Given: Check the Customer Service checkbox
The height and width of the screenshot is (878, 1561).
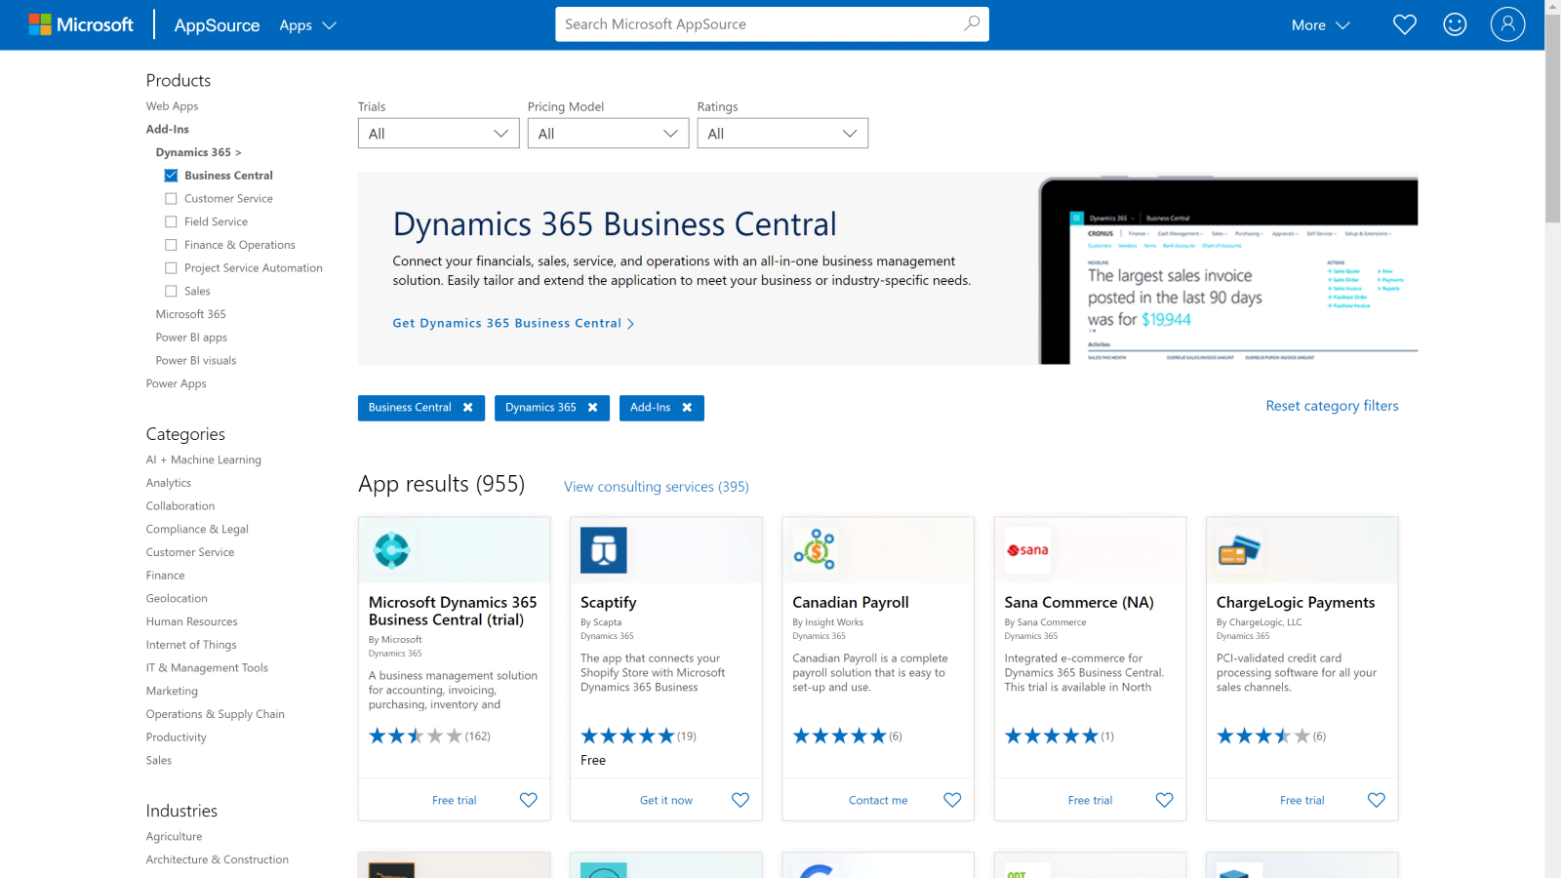Looking at the screenshot, I should (169, 197).
